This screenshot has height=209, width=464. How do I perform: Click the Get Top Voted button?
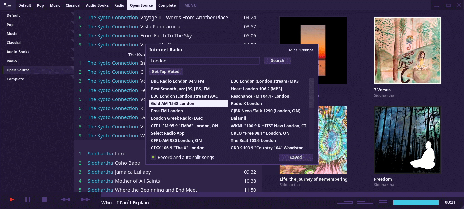(165, 72)
